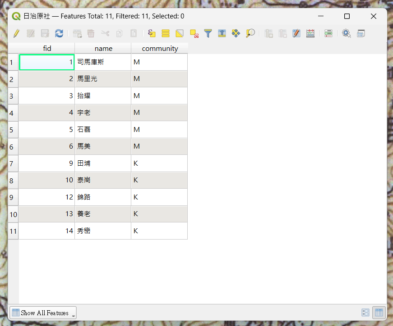Dock the attribute table window
This screenshot has width=393, height=326.
coord(361,33)
